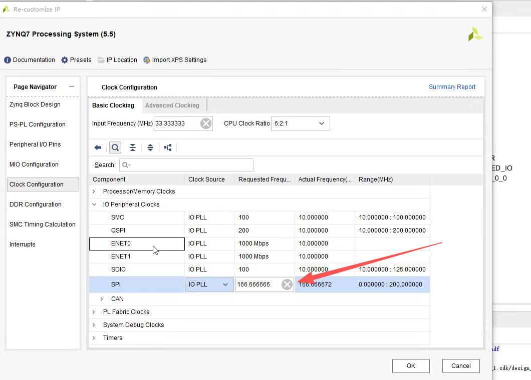
Task: Click the OK button
Action: coord(411,366)
